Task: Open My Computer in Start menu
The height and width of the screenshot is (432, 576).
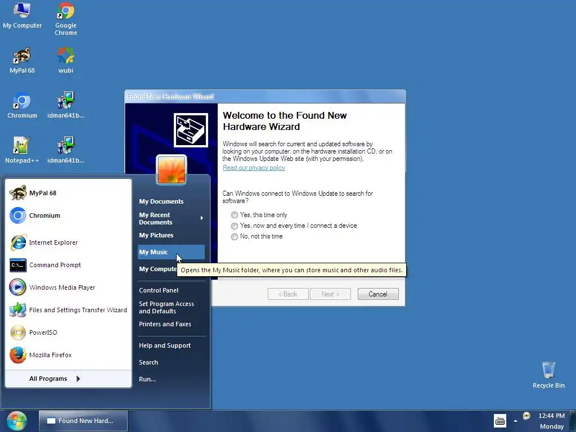Action: (x=157, y=269)
